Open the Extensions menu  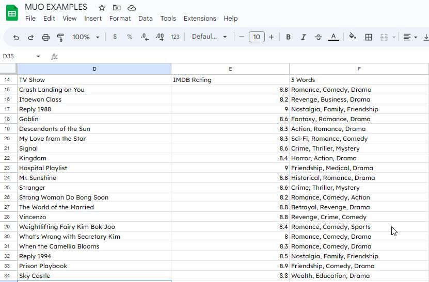[200, 19]
